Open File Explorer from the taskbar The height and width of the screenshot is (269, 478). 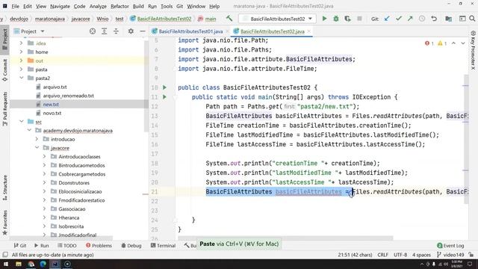(19, 264)
